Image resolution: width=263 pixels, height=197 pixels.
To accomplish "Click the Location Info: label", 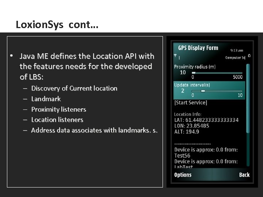I will coord(188,114).
